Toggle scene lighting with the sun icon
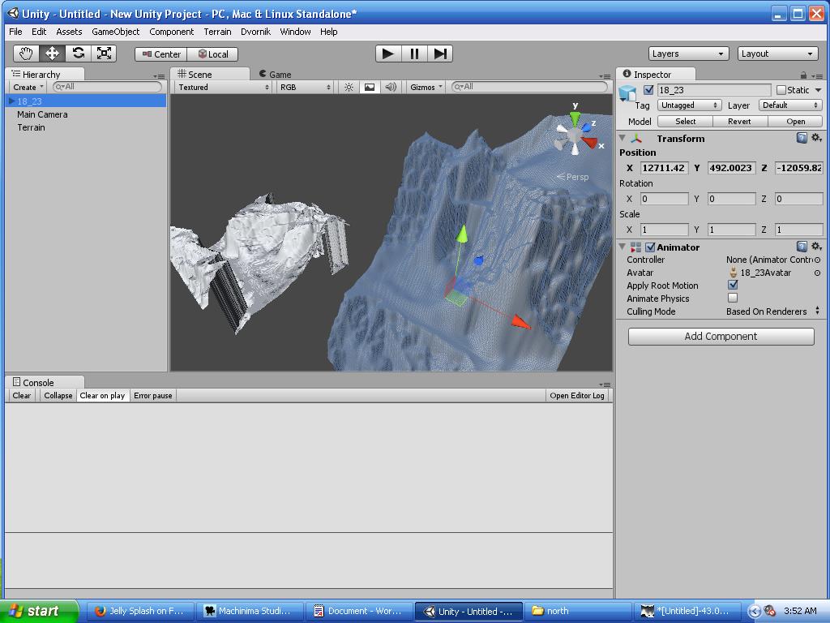Viewport: 830px width, 623px height. pos(349,87)
